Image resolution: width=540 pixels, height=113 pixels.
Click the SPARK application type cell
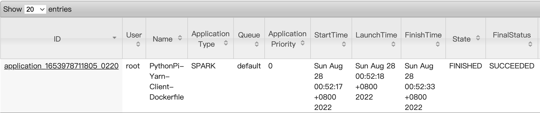[x=203, y=66]
